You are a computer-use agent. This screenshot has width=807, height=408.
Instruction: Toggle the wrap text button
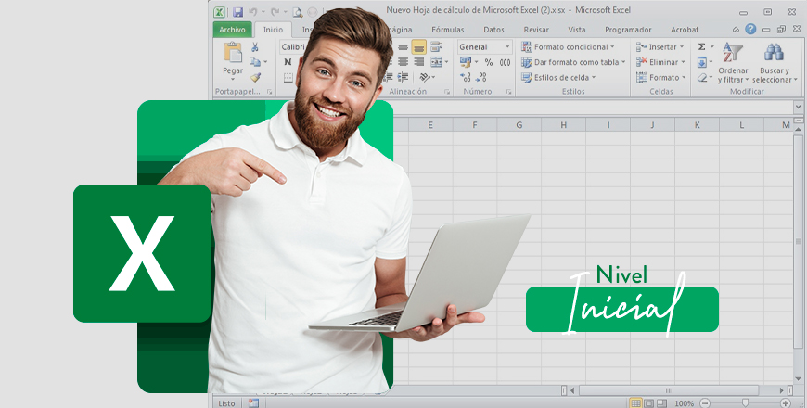pyautogui.click(x=436, y=47)
